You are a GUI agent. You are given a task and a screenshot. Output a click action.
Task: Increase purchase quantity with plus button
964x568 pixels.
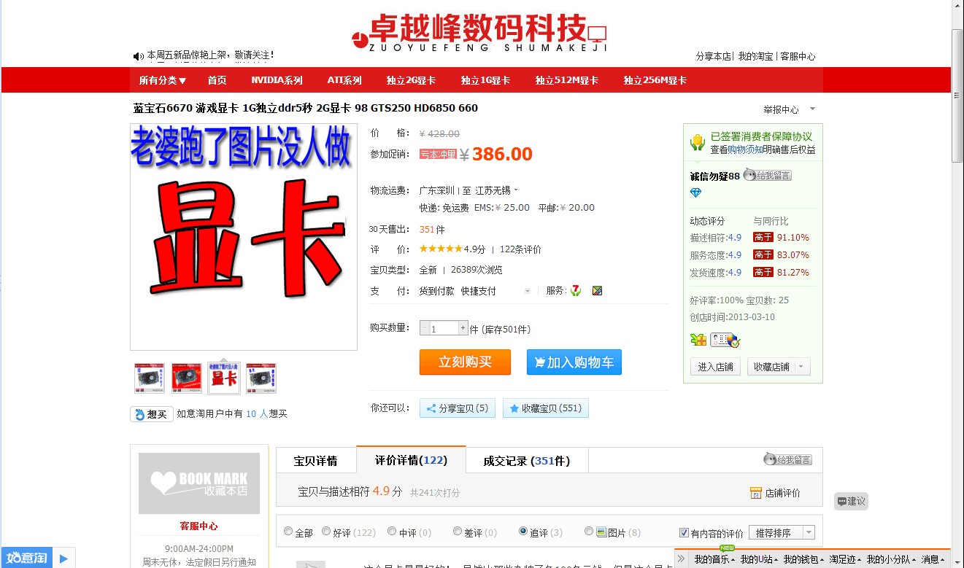coord(463,328)
